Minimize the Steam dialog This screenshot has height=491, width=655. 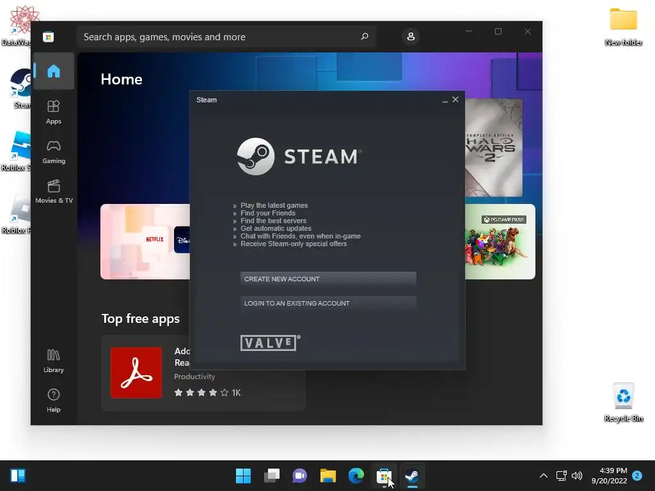(x=445, y=100)
